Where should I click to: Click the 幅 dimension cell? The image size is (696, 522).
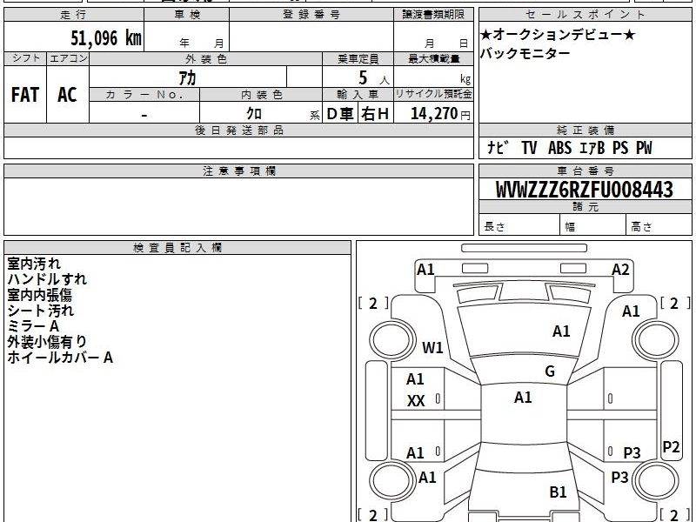(593, 224)
